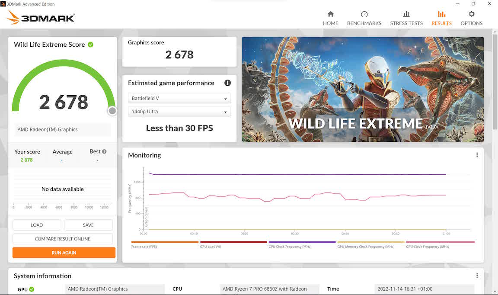Click the 3DMark logo
This screenshot has height=295, width=498.
(x=41, y=17)
